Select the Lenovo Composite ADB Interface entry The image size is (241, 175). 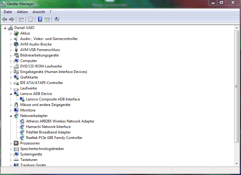click(53, 99)
